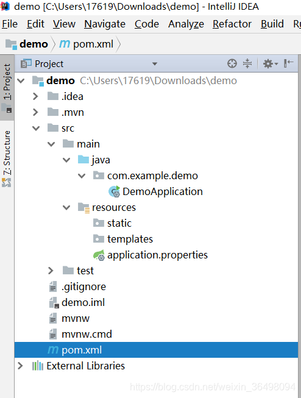Select the templates folder name

[x=130, y=239]
